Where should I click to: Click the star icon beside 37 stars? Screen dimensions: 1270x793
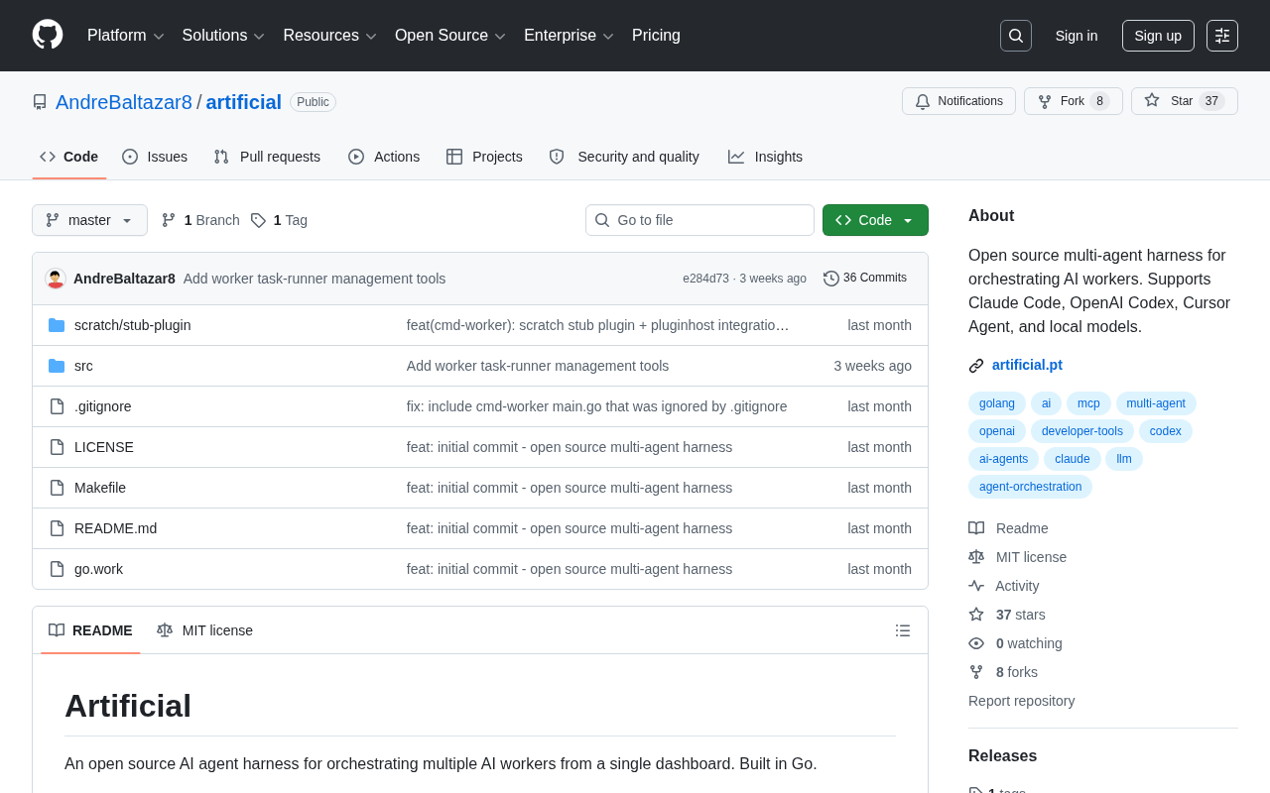tap(976, 615)
